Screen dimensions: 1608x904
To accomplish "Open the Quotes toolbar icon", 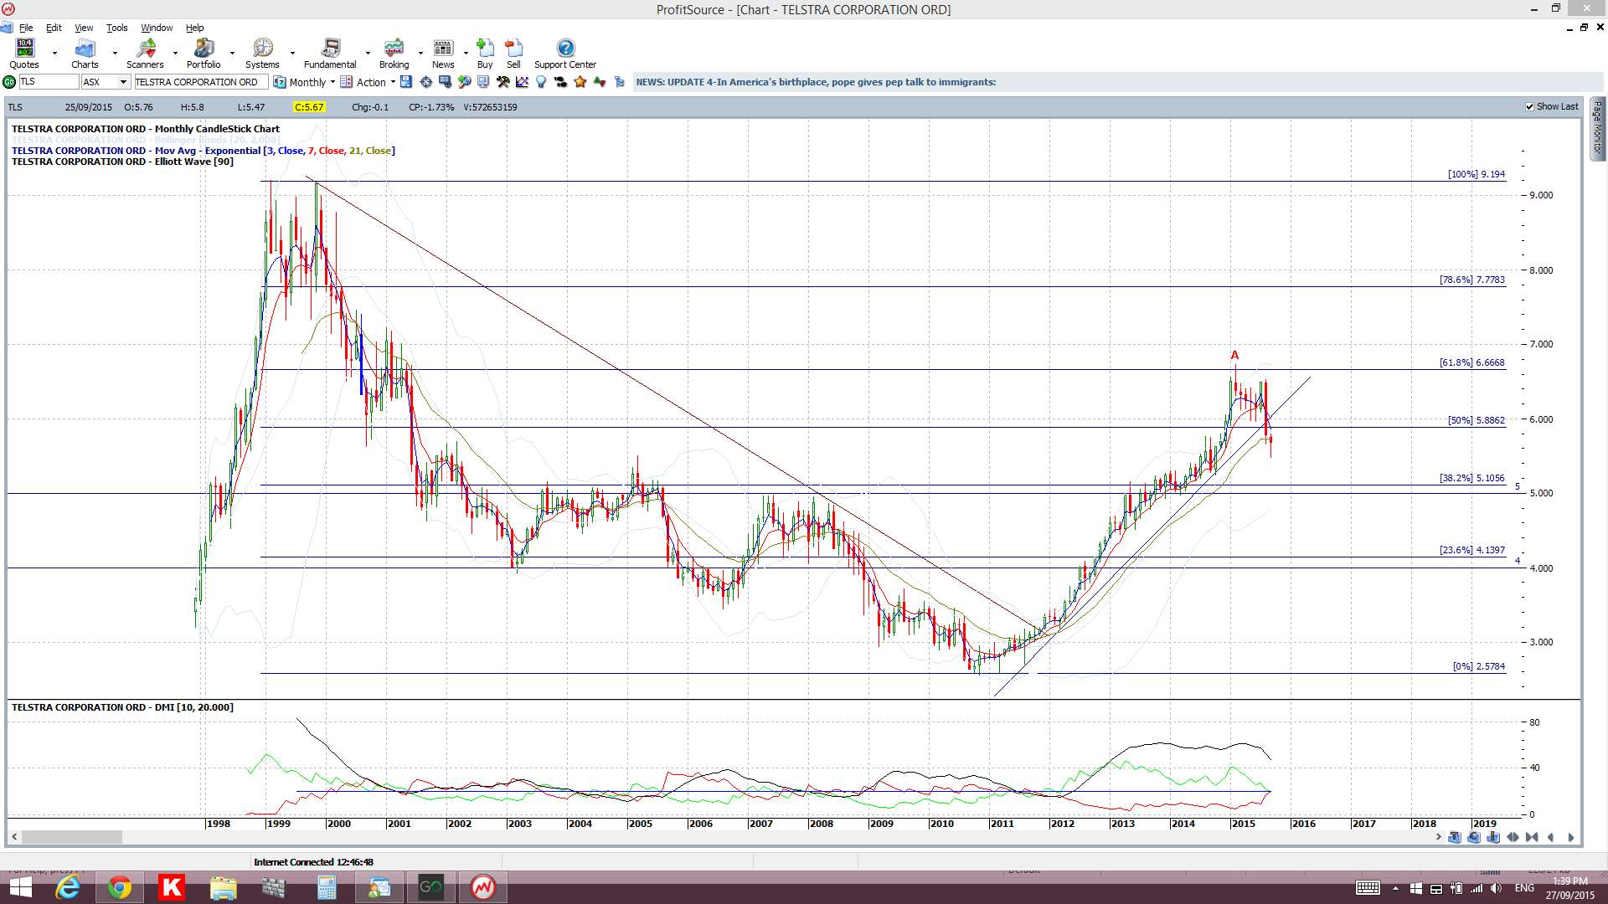I will tap(24, 53).
